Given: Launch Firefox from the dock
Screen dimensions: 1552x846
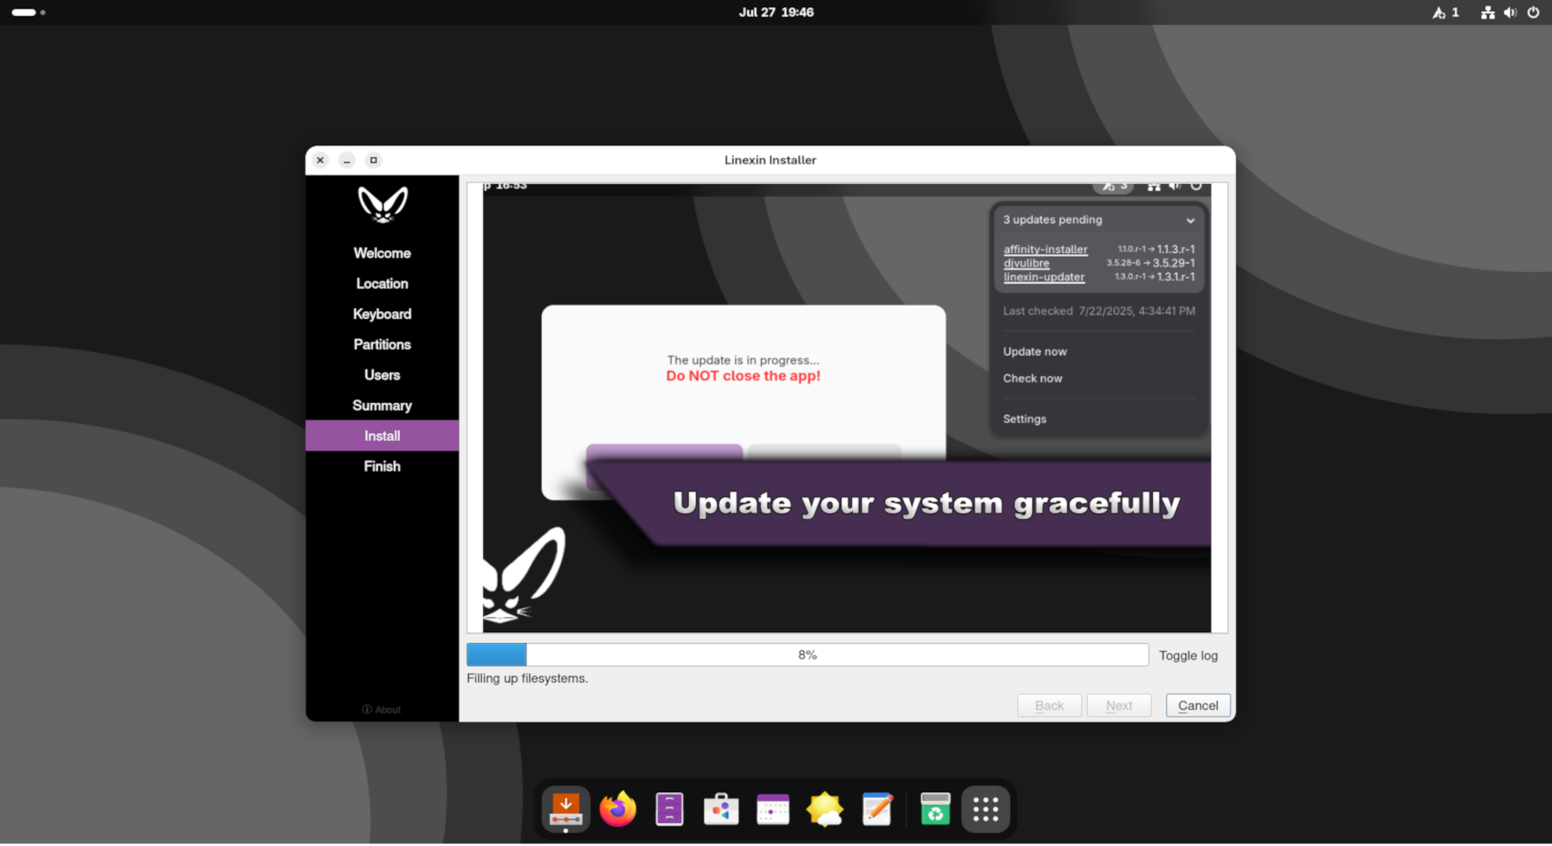Looking at the screenshot, I should (618, 809).
